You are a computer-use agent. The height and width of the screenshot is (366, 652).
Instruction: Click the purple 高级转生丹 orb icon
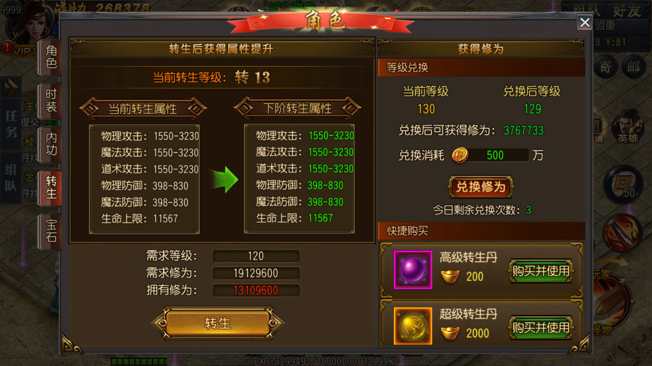tap(413, 269)
